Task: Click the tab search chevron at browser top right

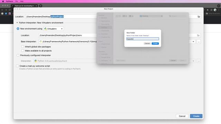Action: click(219, 6)
